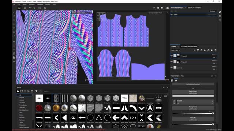Select the Layers tab
The height and width of the screenshot is (131, 234).
(173, 47)
